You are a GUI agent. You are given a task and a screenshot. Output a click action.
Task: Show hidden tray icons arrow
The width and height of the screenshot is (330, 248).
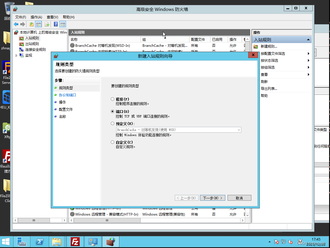(270, 242)
